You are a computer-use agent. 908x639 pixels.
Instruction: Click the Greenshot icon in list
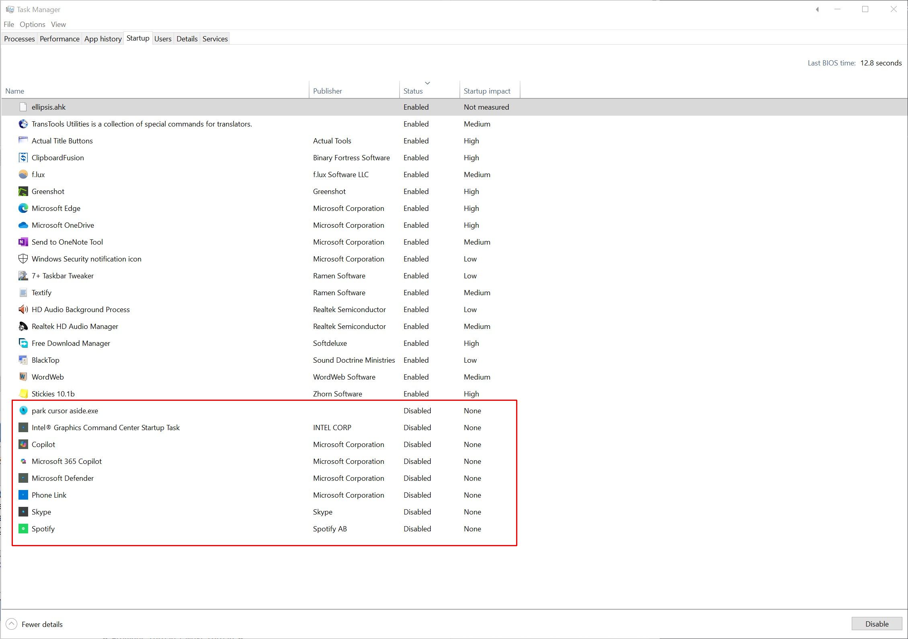(x=23, y=192)
